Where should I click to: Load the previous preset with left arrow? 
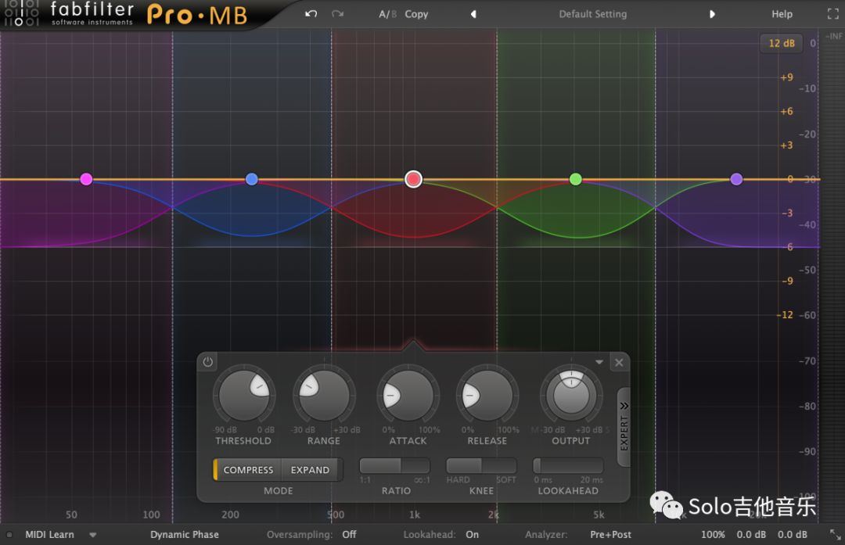click(x=473, y=14)
